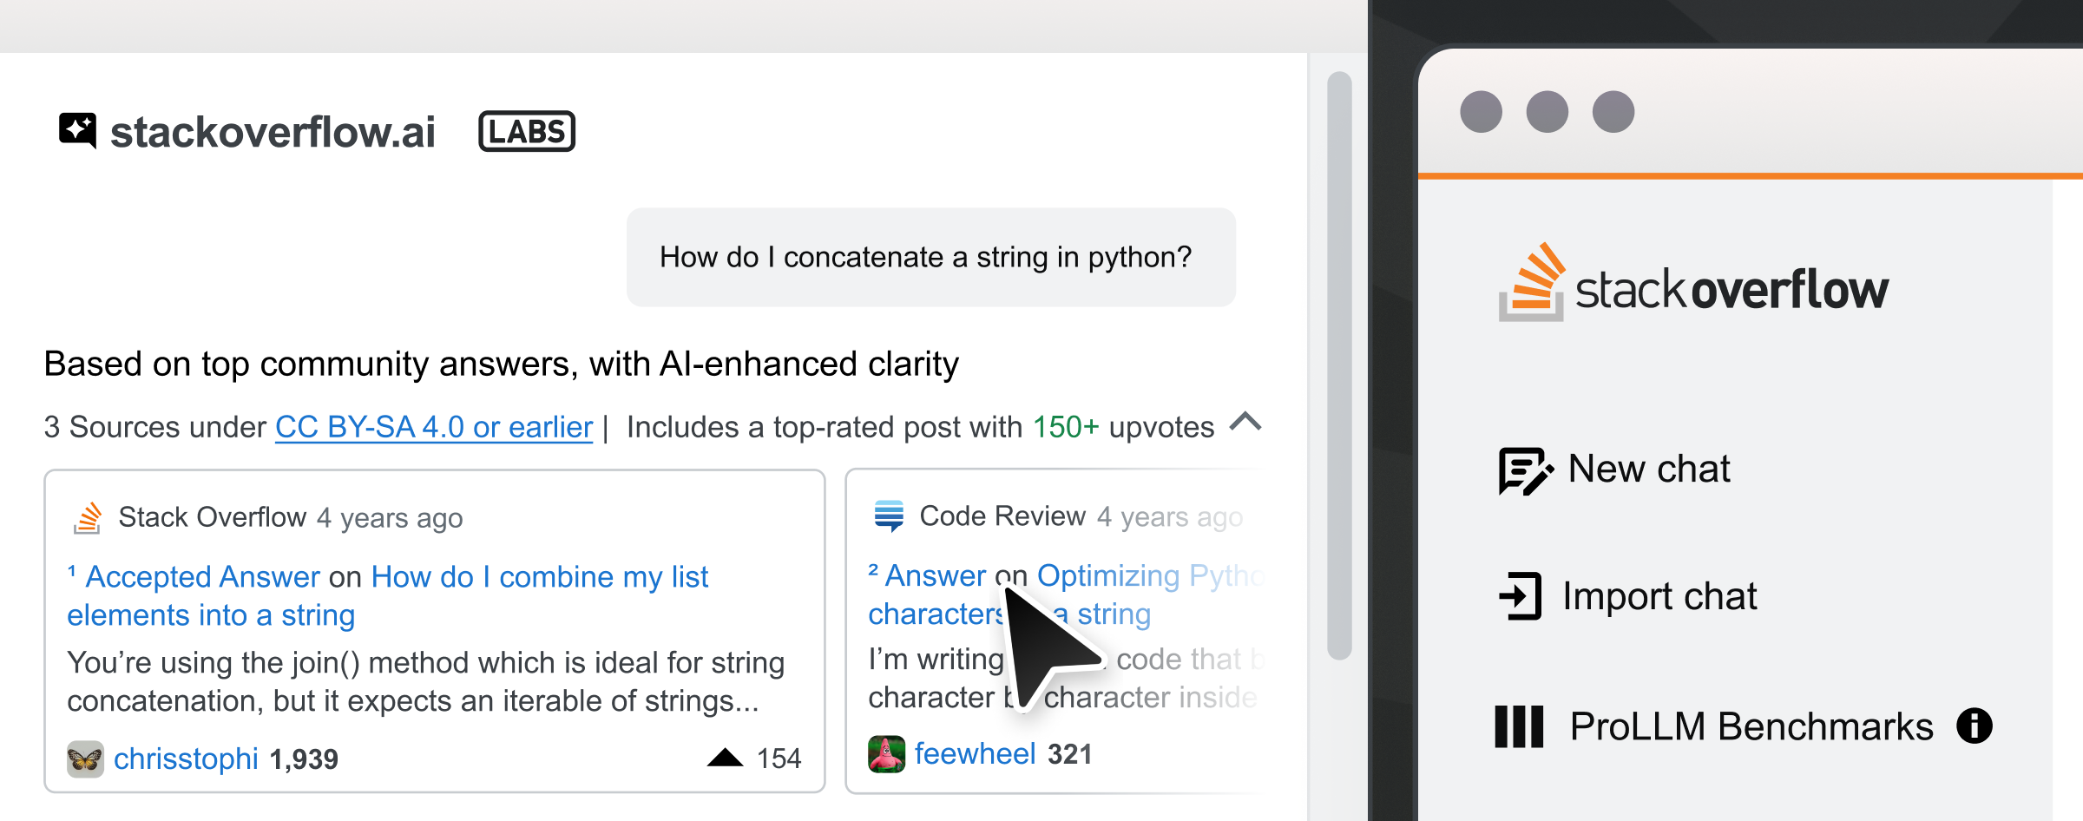
Task: Open the Accepted Answer link
Action: [202, 577]
